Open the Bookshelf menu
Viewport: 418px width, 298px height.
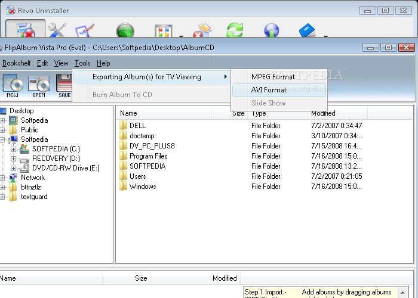[x=17, y=63]
